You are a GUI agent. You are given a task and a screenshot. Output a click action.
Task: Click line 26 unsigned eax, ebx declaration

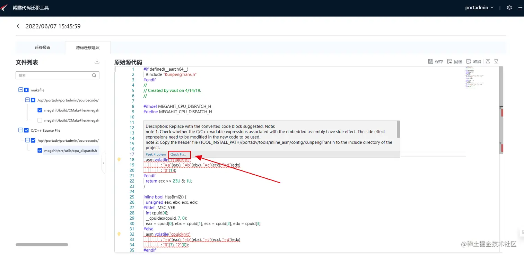click(x=172, y=202)
